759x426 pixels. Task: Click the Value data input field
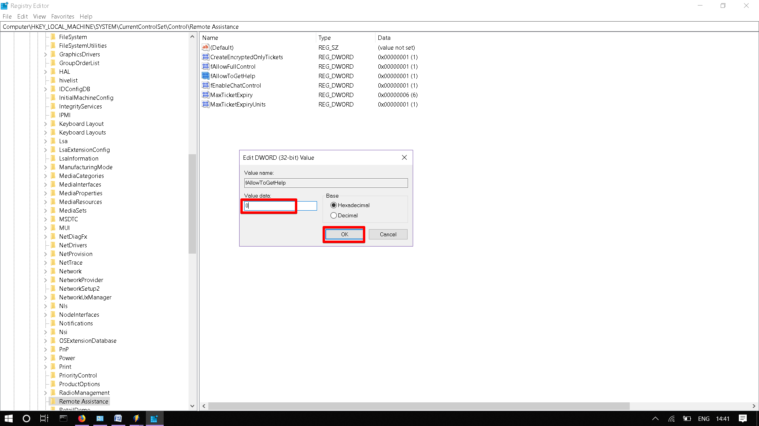(x=280, y=206)
